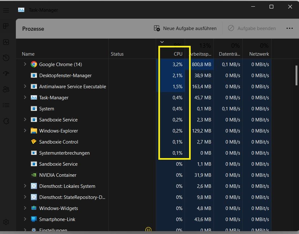Select the Benutzer sidebar icon

coord(6,89)
